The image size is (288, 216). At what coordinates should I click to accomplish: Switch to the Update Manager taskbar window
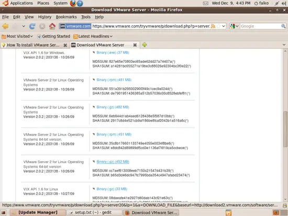tap(38, 212)
